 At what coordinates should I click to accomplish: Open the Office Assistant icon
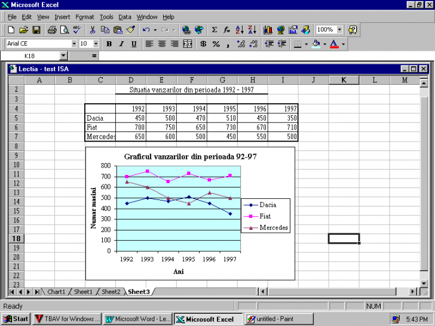[x=353, y=30]
